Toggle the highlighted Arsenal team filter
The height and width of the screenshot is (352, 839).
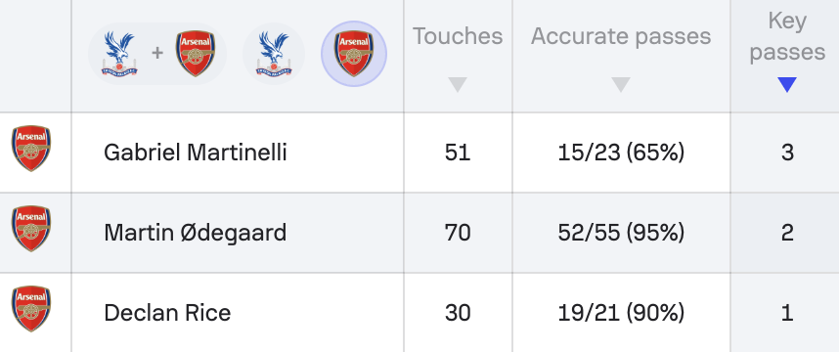[x=354, y=54]
